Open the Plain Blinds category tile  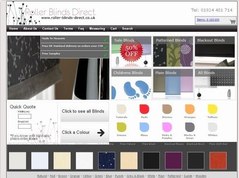(173, 84)
